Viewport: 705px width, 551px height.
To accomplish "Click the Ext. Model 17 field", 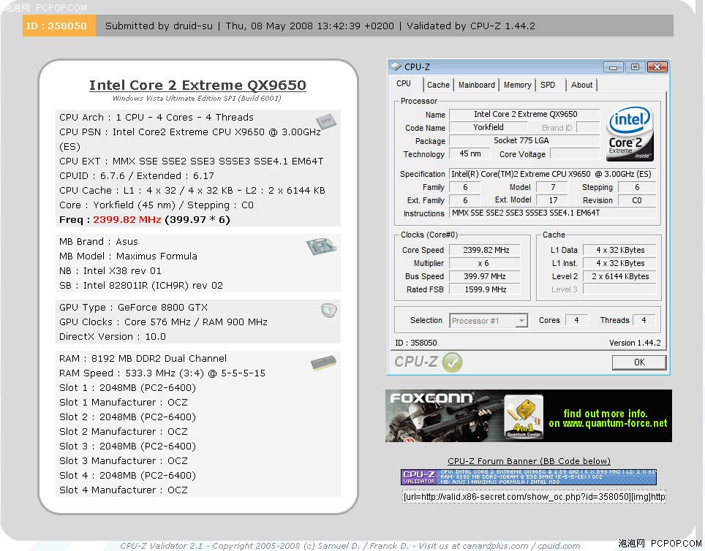I will point(553,200).
